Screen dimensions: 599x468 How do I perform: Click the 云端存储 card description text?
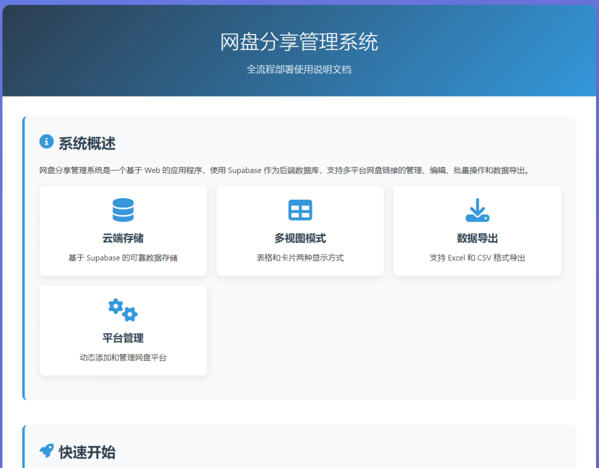[123, 258]
